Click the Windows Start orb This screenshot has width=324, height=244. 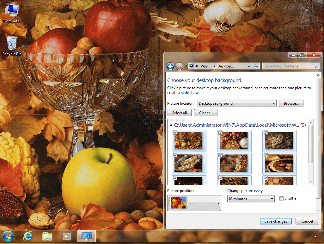[8, 236]
